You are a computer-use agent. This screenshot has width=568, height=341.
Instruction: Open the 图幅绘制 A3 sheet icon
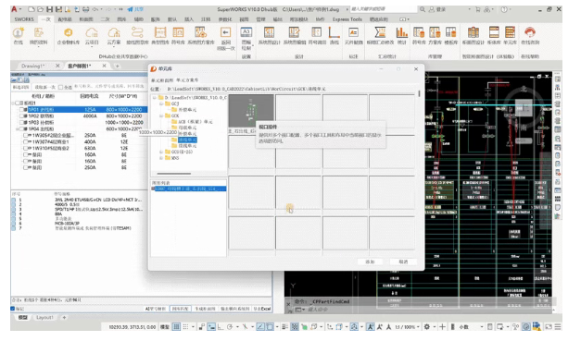246,32
